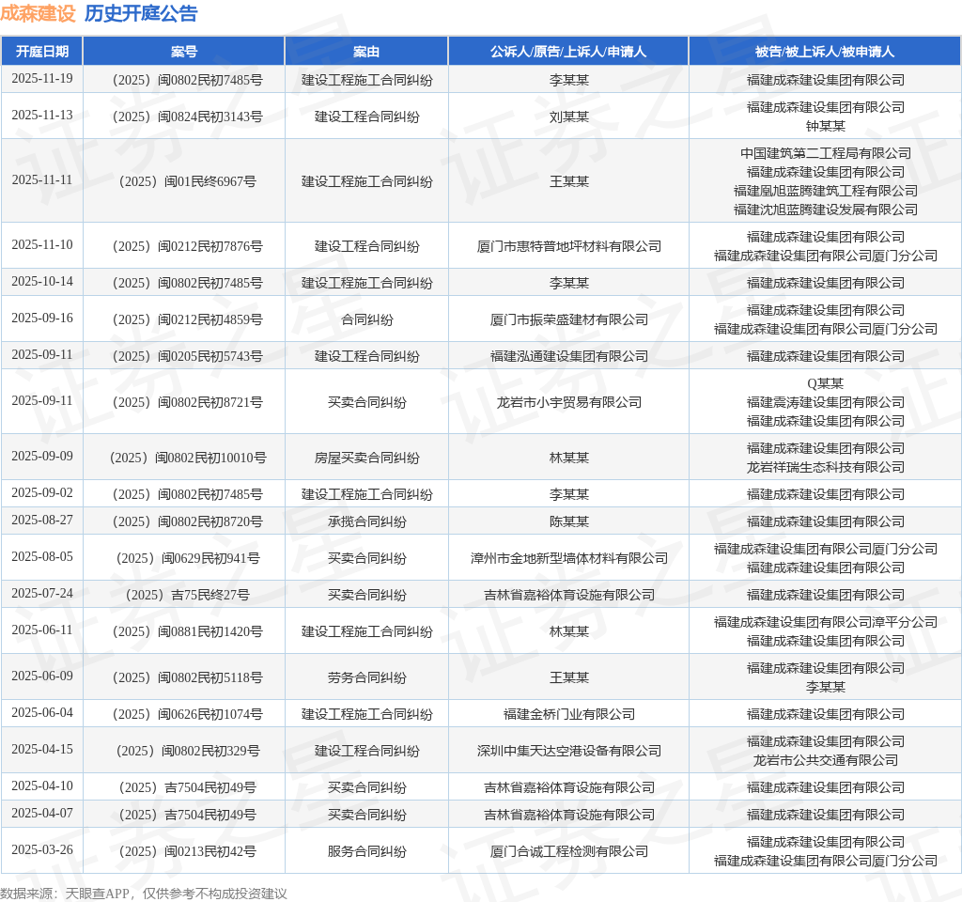The height and width of the screenshot is (902, 962).
Task: Click the date 2025-09-02
Action: pyautogui.click(x=41, y=492)
